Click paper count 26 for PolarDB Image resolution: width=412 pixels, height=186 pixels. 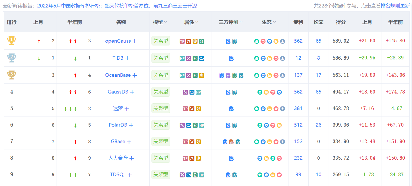tap(319, 125)
